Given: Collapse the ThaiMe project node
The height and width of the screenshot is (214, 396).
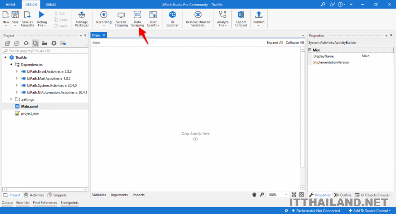Looking at the screenshot, I should click(x=5, y=57).
